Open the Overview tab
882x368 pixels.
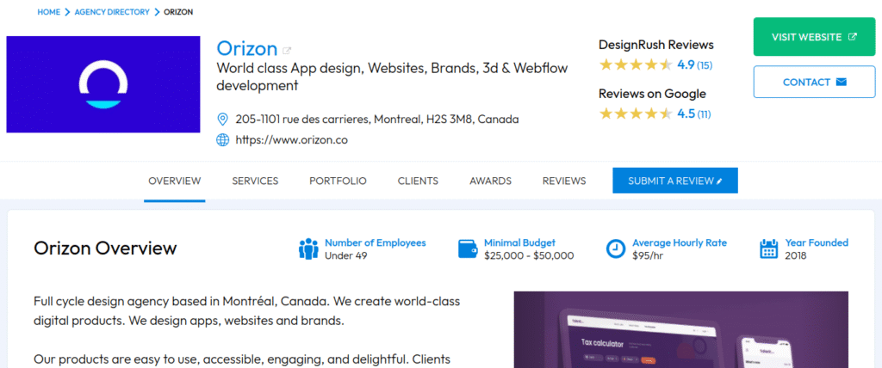click(175, 181)
